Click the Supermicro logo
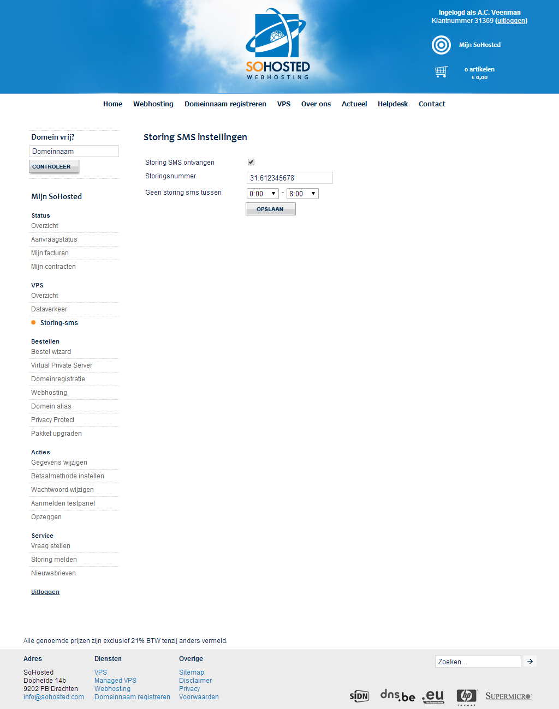This screenshot has height=709, width=559. (508, 696)
